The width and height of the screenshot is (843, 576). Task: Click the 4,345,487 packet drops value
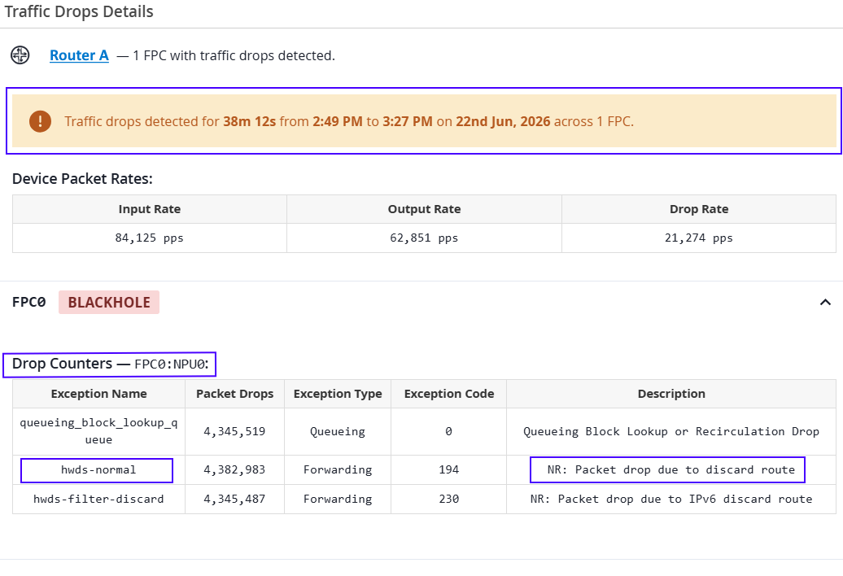point(234,500)
